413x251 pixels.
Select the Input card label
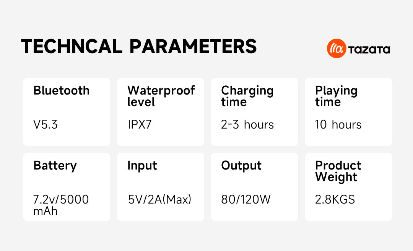coord(142,166)
